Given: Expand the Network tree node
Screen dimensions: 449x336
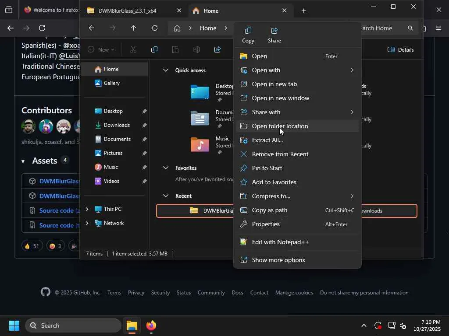Looking at the screenshot, I should pyautogui.click(x=87, y=223).
